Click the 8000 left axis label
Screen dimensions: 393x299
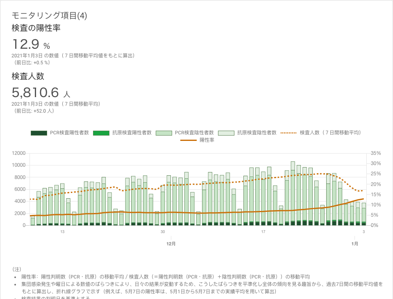20,177
